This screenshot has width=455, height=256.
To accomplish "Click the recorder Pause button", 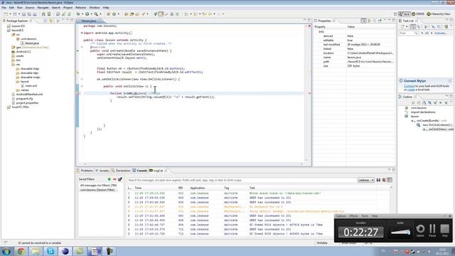I will (432, 230).
